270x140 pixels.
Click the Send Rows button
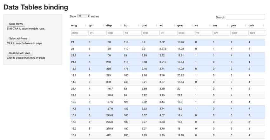[16, 24]
